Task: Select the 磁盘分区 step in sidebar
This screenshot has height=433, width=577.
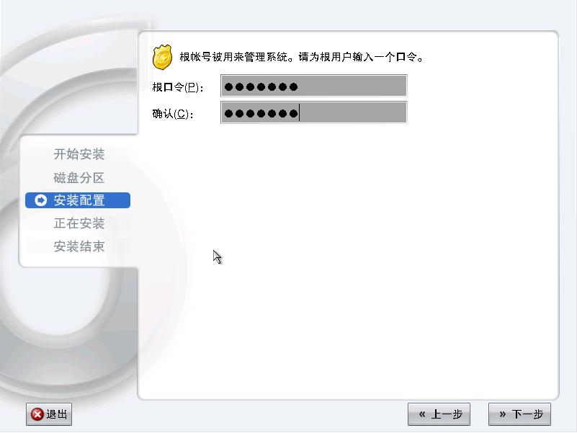Action: (79, 178)
